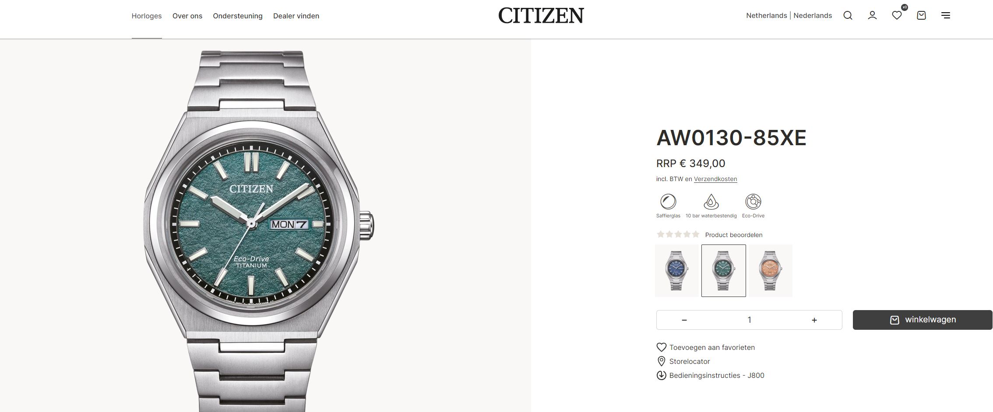
Task: Open the search magnifier icon
Action: [848, 15]
